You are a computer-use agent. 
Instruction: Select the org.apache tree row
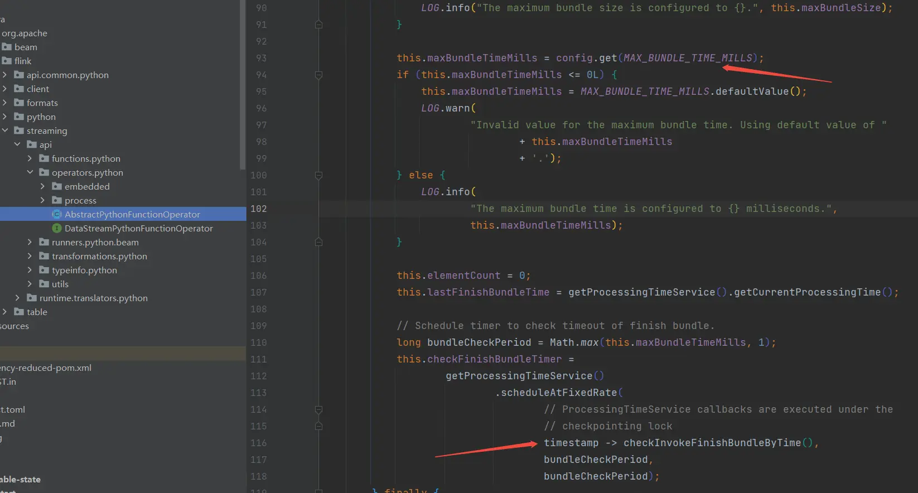[x=123, y=33]
